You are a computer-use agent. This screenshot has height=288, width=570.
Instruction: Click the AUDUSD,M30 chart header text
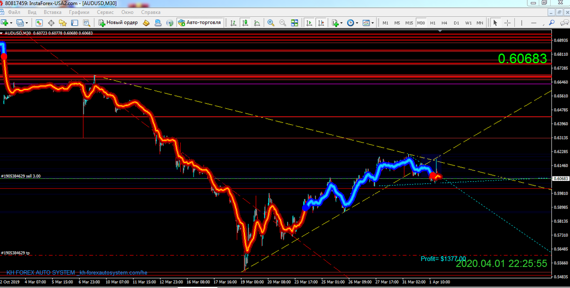tap(48, 33)
